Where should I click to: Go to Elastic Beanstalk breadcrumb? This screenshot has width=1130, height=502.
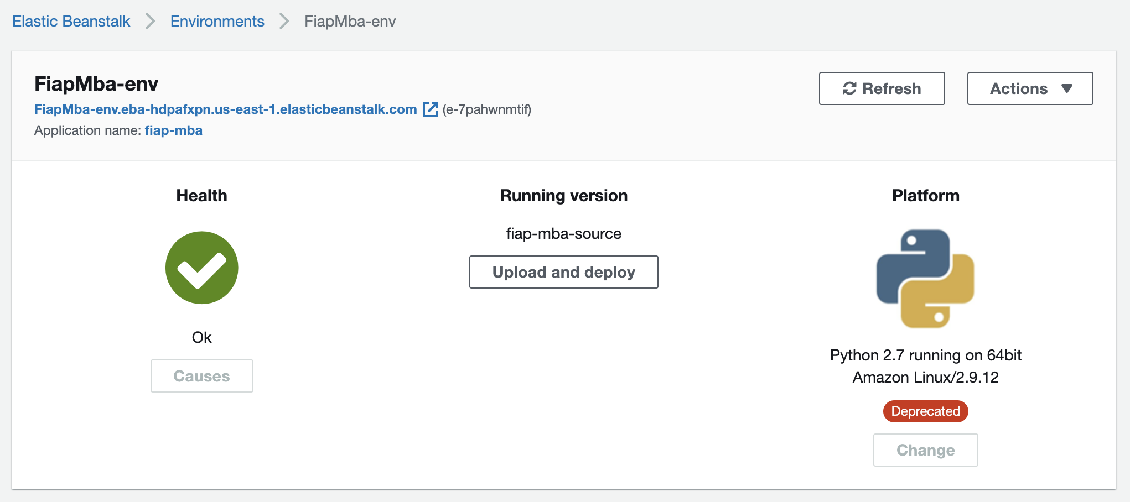[x=71, y=21]
